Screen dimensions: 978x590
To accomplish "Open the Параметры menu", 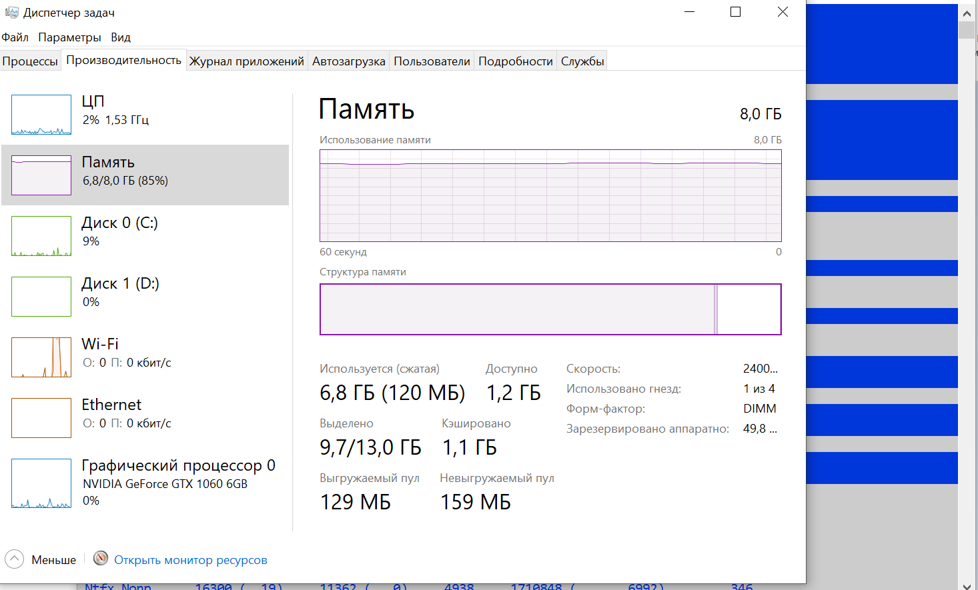I will pos(69,37).
